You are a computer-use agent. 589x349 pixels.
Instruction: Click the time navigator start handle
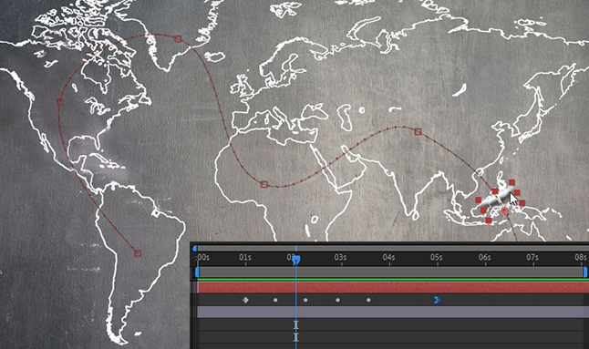coord(194,249)
